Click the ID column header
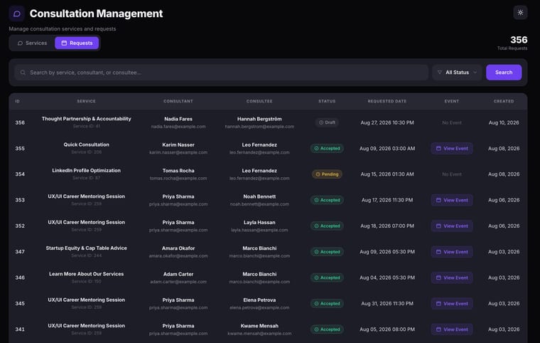 pos(17,101)
